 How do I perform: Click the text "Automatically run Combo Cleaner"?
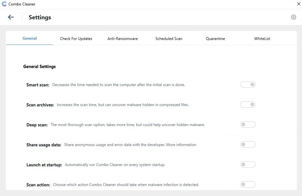point(94,165)
